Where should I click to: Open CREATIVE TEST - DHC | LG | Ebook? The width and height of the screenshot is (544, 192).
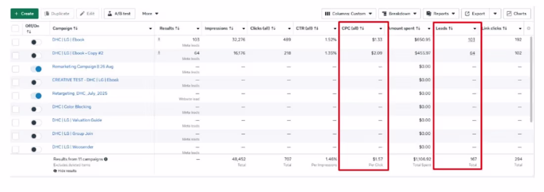[86, 80]
